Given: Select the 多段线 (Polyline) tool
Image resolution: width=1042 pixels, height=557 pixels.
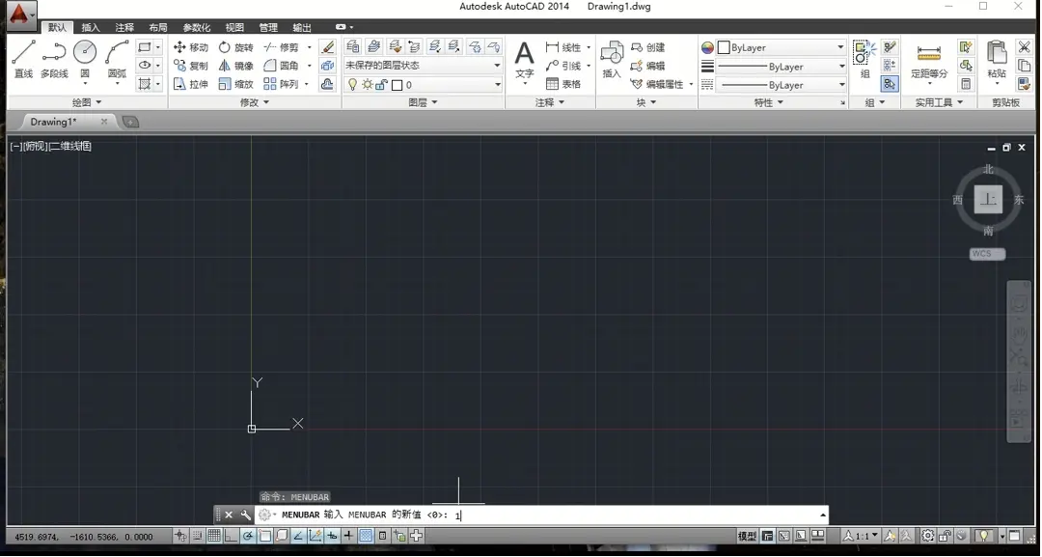Looking at the screenshot, I should click(x=54, y=59).
